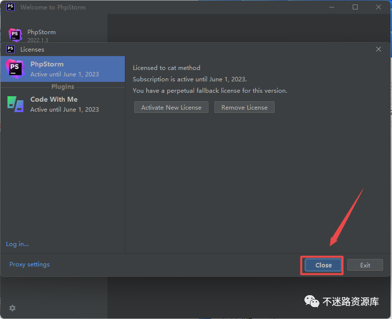This screenshot has height=319, width=392.
Task: Click PhpStorm 2022.1.3 version text
Action: pos(38,40)
